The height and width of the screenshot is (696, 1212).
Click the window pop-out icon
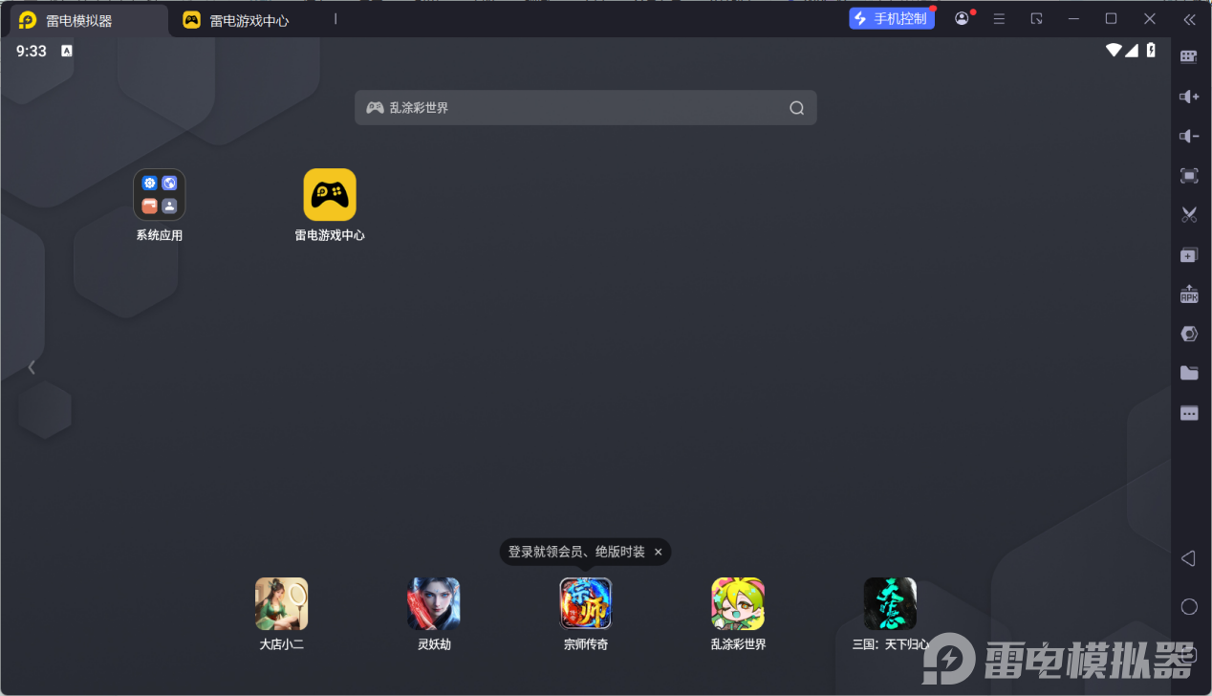coord(1036,19)
